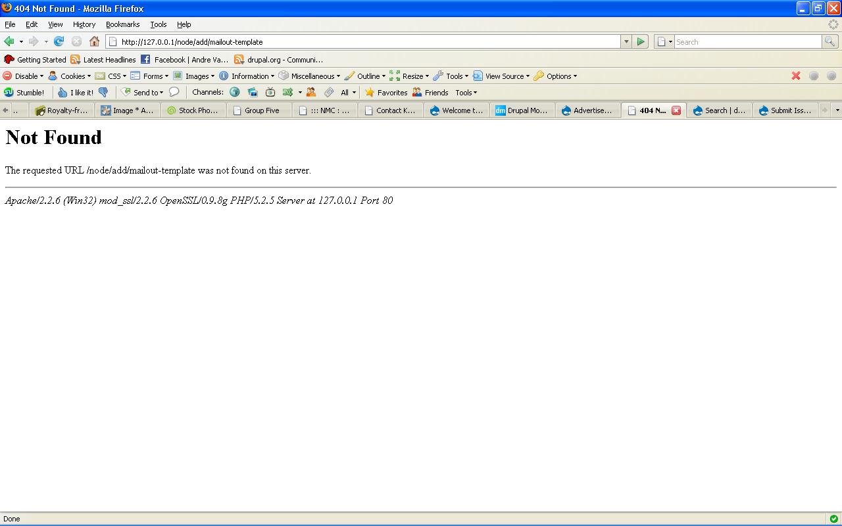The image size is (842, 526).
Task: Close the active 404 Not Found tab
Action: [x=677, y=110]
